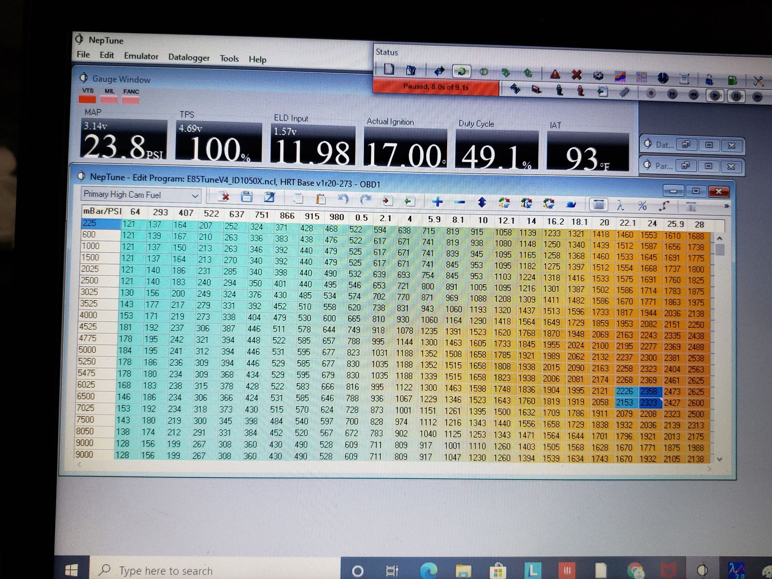The width and height of the screenshot is (772, 579).
Task: Expand the toolbar overflow chevron
Action: tap(726, 207)
